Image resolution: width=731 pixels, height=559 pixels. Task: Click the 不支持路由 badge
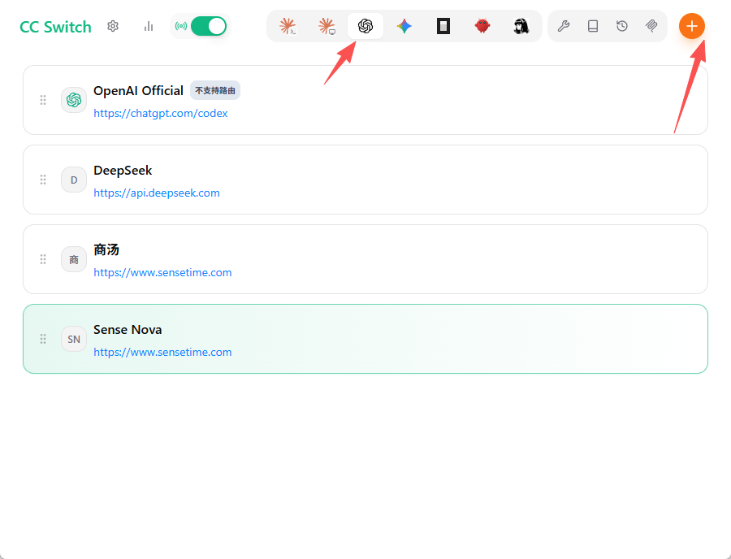click(x=215, y=90)
